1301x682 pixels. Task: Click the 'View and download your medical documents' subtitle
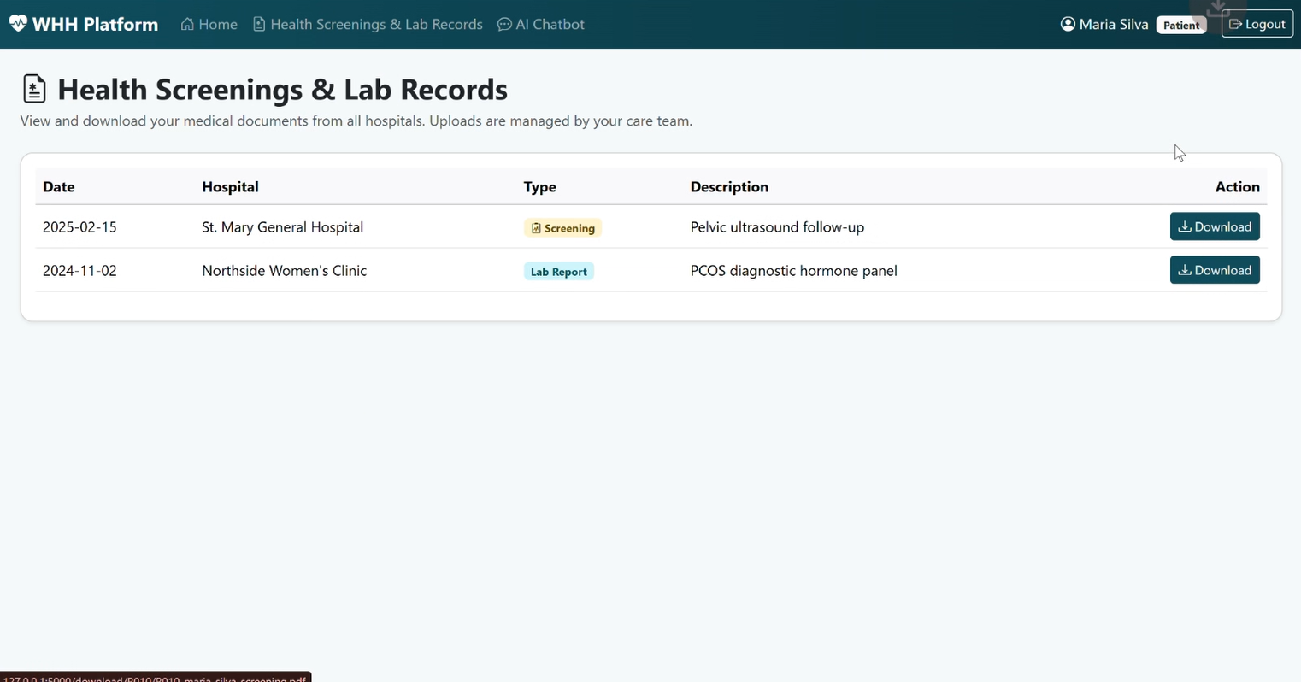click(356, 121)
